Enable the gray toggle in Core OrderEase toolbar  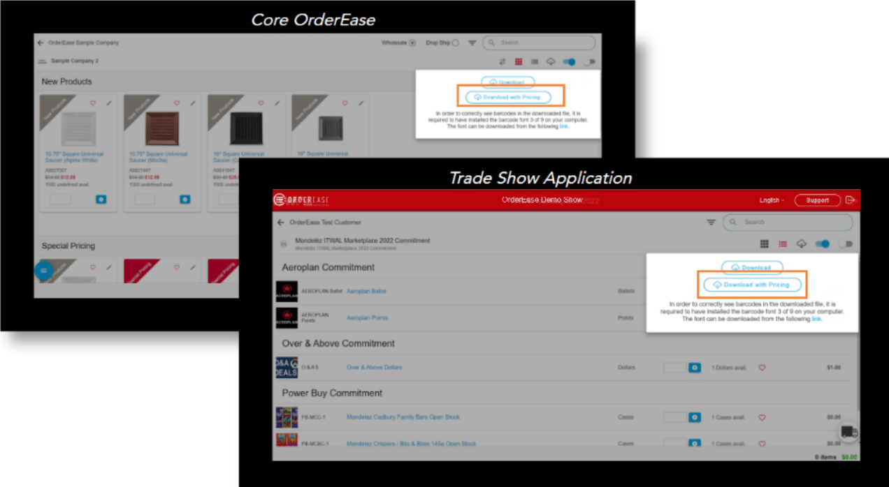[x=588, y=61]
